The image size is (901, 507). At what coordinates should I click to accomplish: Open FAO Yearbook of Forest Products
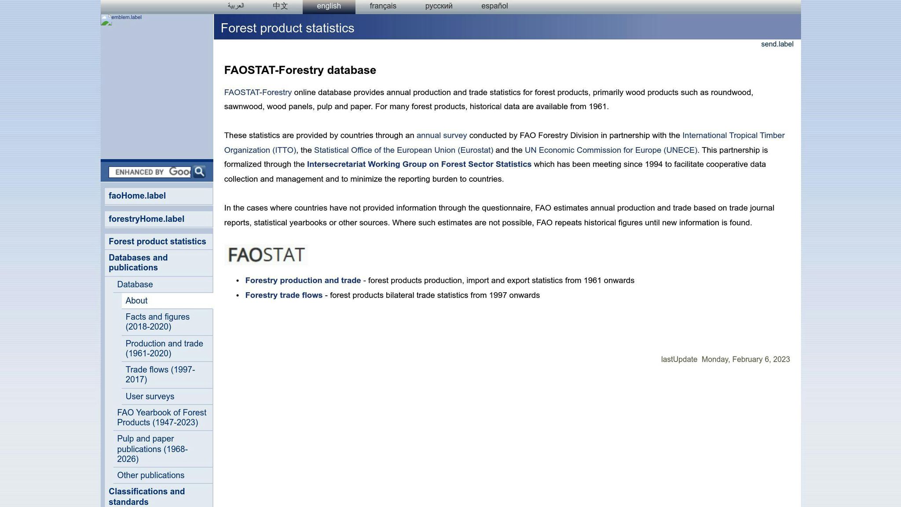pyautogui.click(x=163, y=418)
